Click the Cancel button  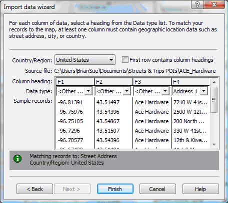pos(157,189)
